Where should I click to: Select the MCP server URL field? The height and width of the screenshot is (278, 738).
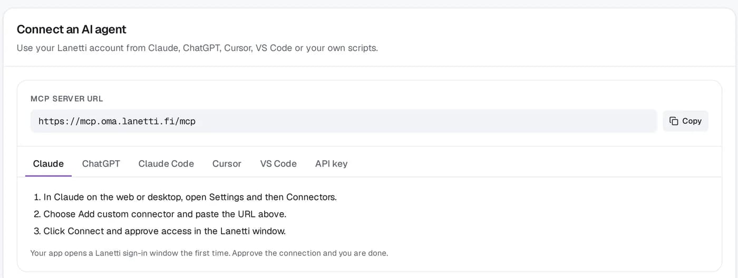pos(344,121)
